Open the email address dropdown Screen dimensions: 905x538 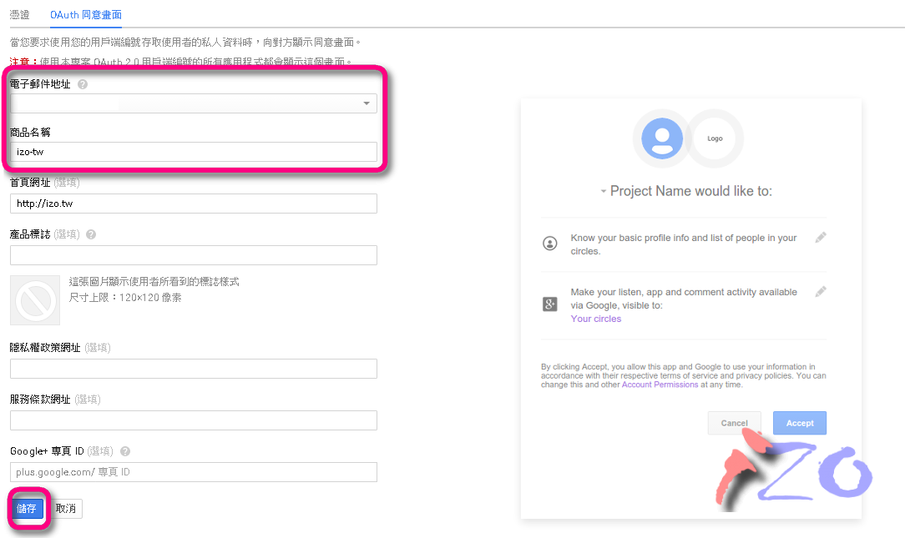coord(194,103)
